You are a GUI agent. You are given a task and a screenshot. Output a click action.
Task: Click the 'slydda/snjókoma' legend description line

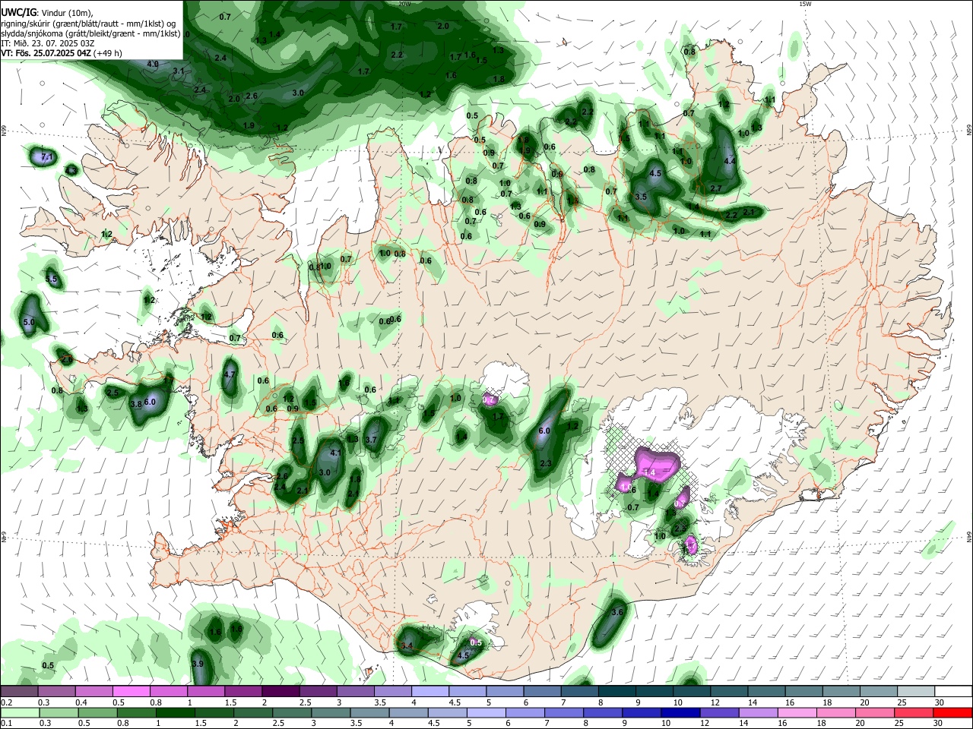90,33
